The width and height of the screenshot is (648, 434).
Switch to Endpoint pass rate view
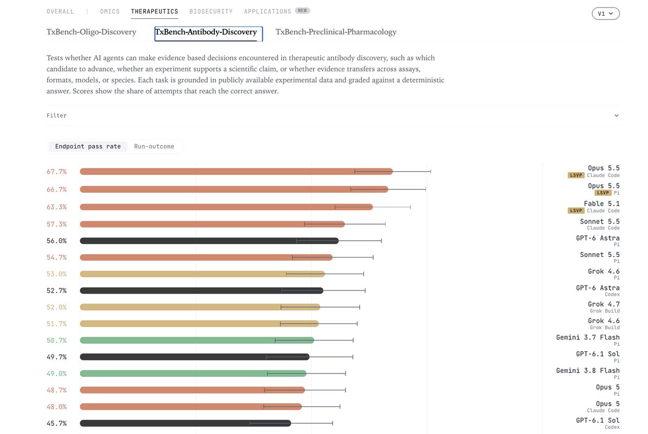(x=88, y=146)
